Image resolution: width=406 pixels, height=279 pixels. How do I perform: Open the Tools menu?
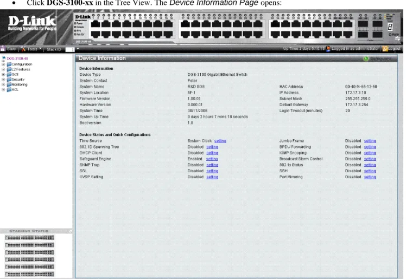coord(32,49)
